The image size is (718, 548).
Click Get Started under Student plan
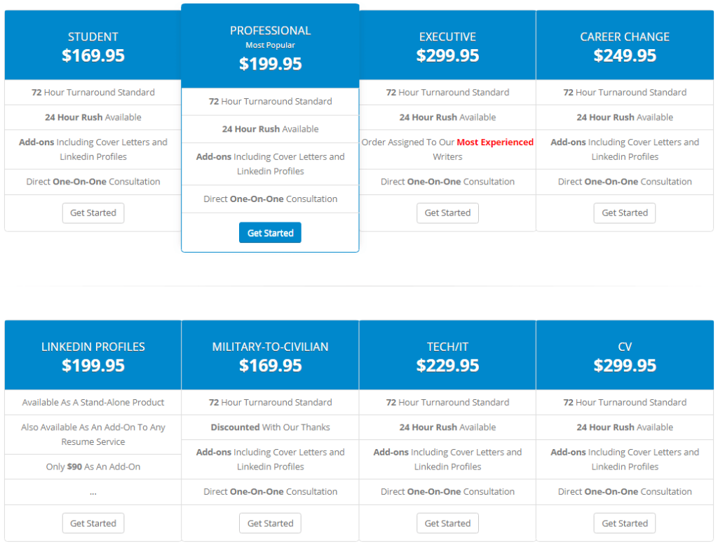click(x=93, y=213)
